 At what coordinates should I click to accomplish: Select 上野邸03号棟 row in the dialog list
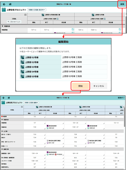tap(63, 67)
